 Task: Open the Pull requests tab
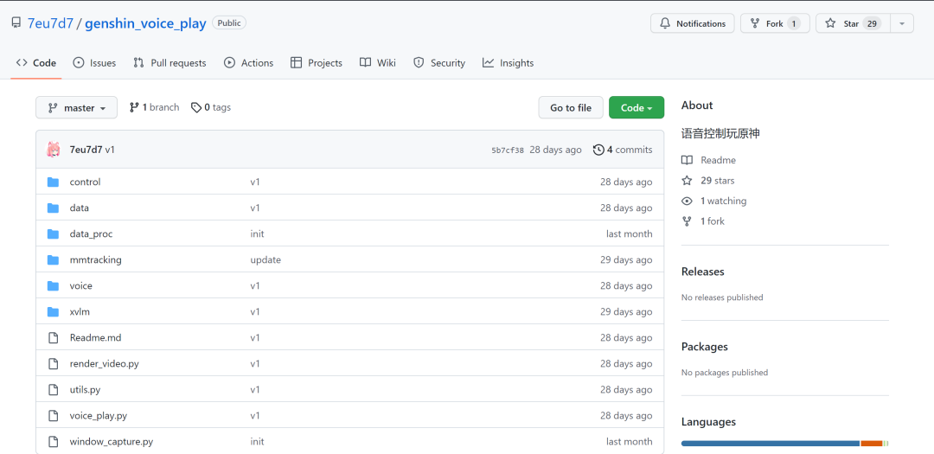[x=170, y=62]
